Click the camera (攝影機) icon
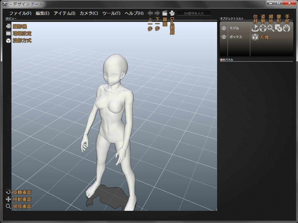The width and height of the screenshot is (298, 223). [x=8, y=26]
